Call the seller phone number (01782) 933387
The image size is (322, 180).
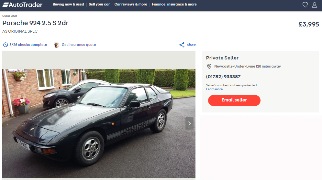pos(223,77)
